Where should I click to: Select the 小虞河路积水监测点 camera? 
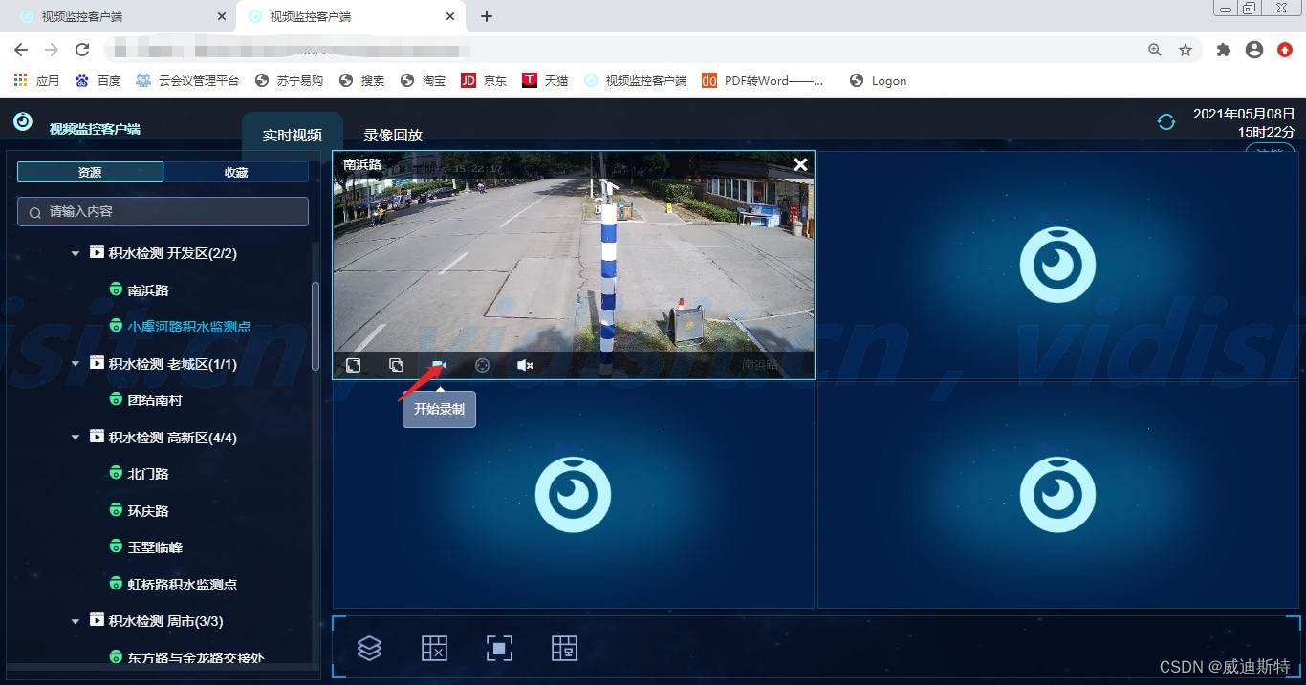point(189,327)
